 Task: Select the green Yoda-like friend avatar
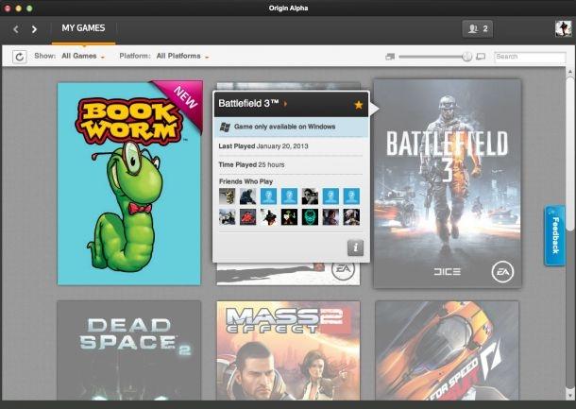[290, 217]
